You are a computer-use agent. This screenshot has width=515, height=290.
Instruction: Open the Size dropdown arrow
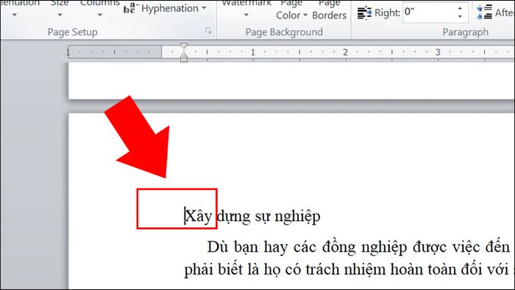tap(60, 15)
